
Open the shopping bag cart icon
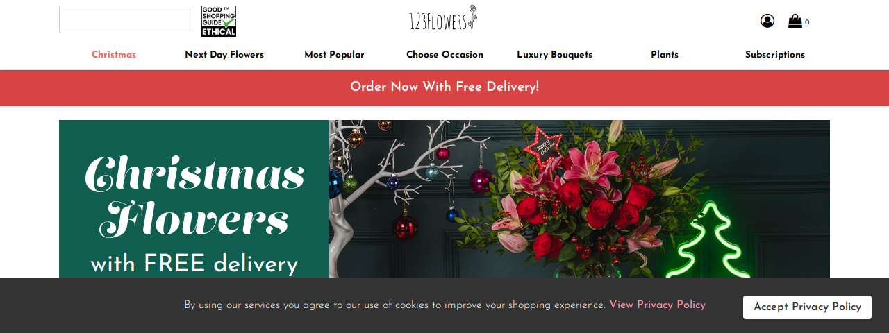coord(795,21)
